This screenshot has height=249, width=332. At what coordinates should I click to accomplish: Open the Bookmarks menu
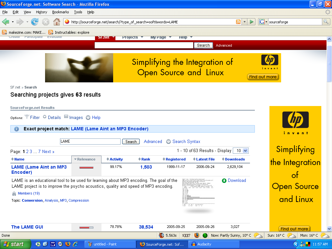point(61,12)
